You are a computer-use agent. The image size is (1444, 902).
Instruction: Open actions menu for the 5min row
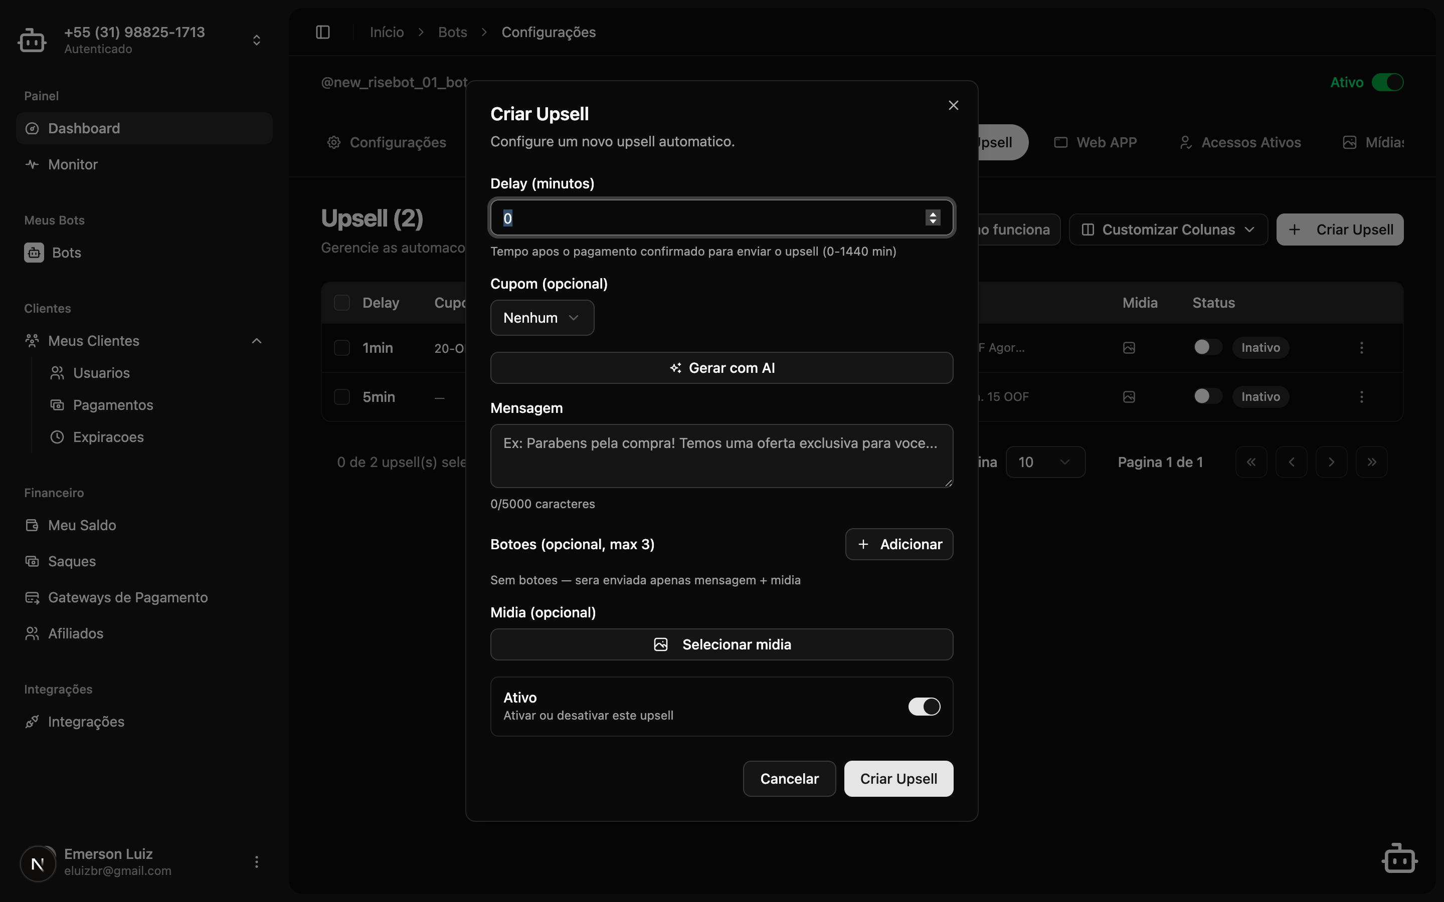1362,397
